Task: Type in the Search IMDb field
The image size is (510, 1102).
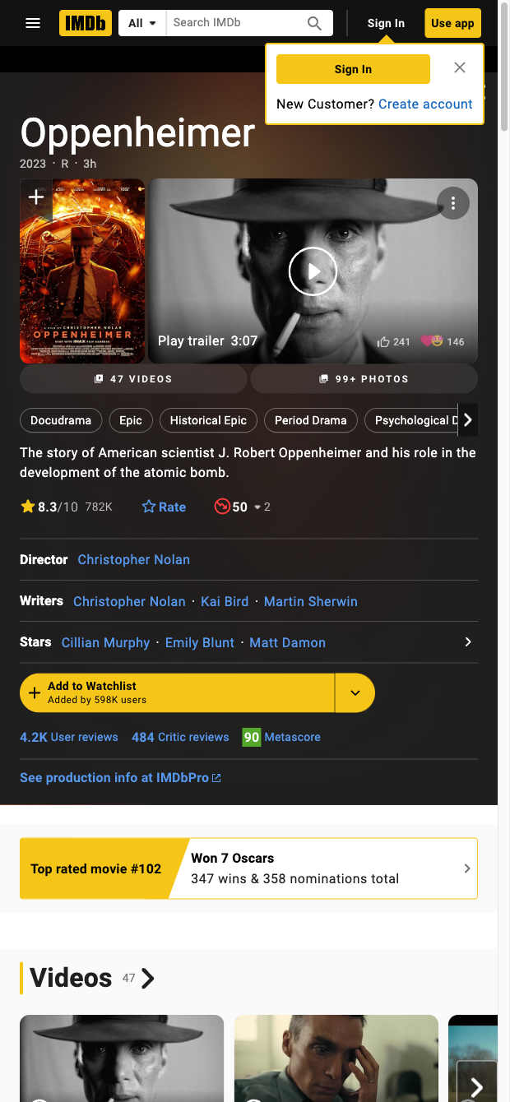Action: (234, 23)
